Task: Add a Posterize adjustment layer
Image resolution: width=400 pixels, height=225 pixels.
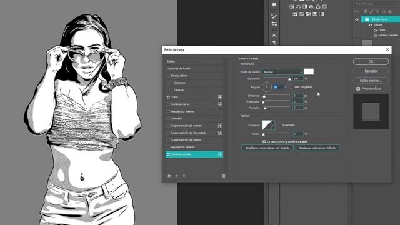Action: pyautogui.click(x=302, y=14)
